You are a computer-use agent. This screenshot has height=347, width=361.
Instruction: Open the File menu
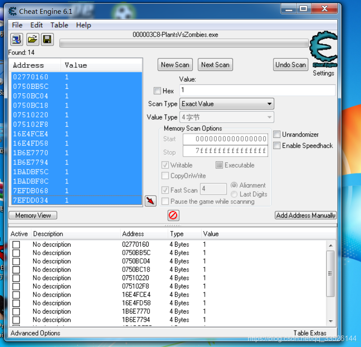(17, 25)
